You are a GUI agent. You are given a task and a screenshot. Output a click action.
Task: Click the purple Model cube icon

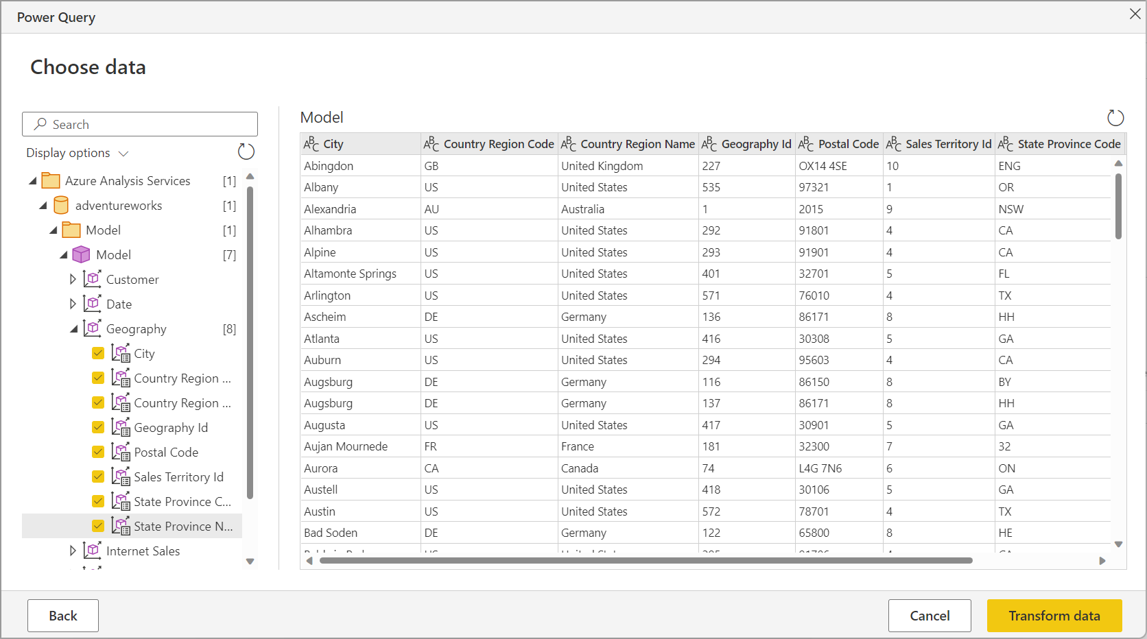[x=81, y=254]
